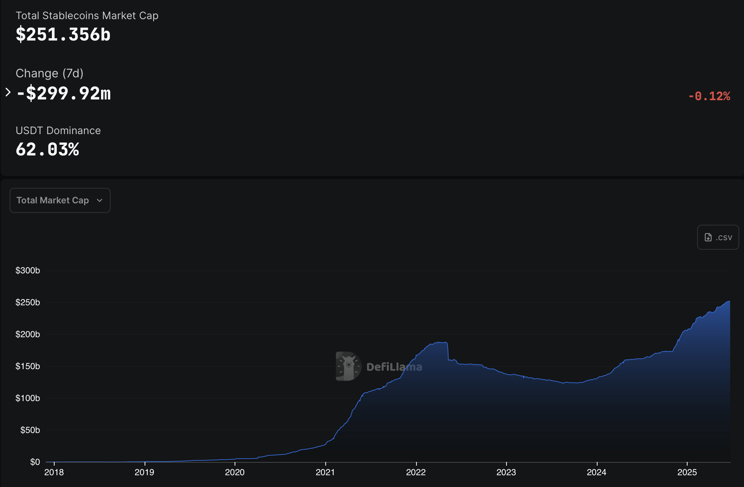Image resolution: width=744 pixels, height=487 pixels.
Task: Click the 2020 tick label on the timeline
Action: [235, 472]
